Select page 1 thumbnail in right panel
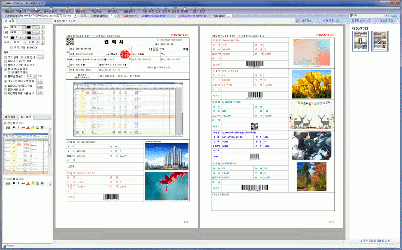402x250 pixels. [360, 41]
